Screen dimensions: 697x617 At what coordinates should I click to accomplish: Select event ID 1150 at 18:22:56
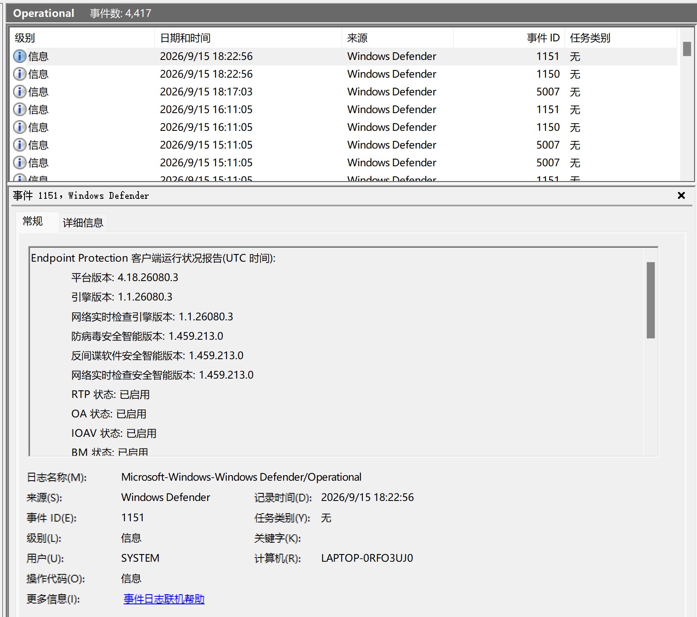548,74
